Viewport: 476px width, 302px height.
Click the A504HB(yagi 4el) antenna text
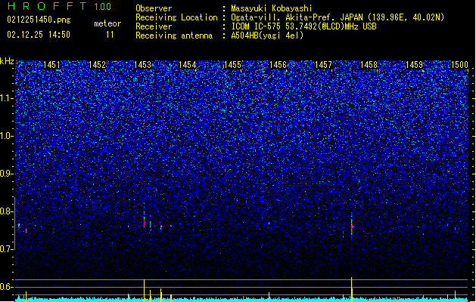pos(267,35)
